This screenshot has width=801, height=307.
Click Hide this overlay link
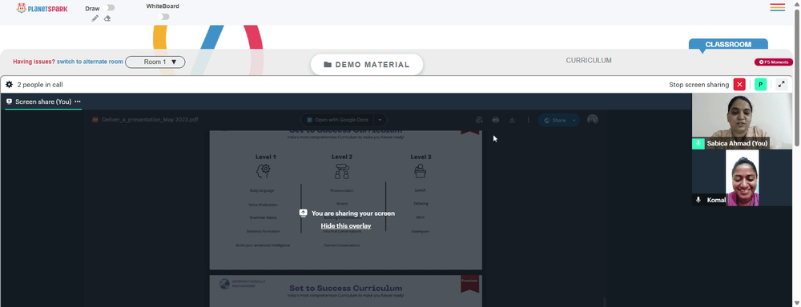(346, 226)
